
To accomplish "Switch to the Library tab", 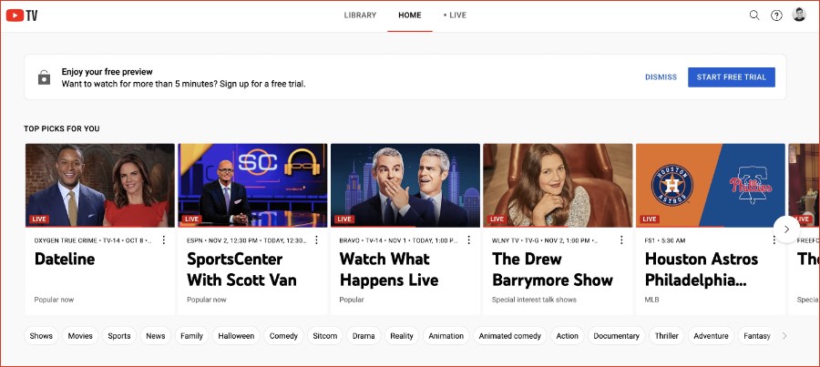I will point(360,15).
